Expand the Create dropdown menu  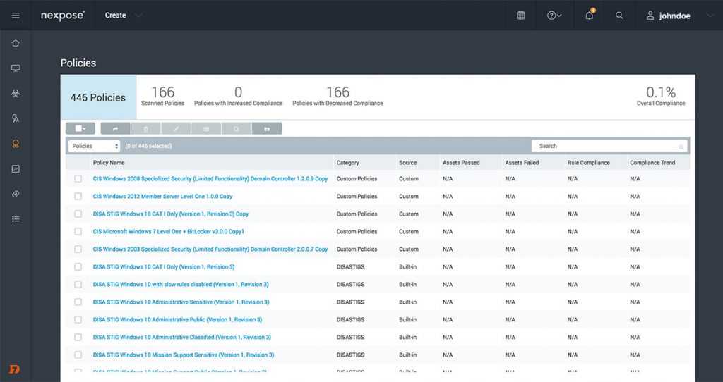click(123, 16)
